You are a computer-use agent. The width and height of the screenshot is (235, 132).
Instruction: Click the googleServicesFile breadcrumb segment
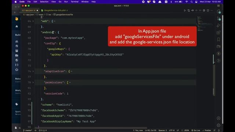pos(63,15)
